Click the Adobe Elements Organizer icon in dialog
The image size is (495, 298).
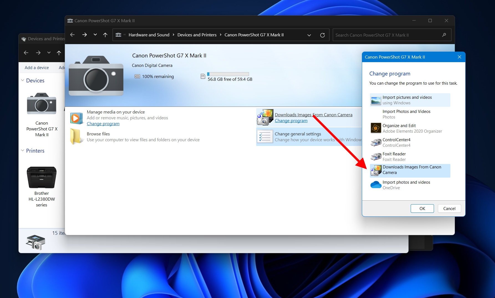click(x=376, y=128)
